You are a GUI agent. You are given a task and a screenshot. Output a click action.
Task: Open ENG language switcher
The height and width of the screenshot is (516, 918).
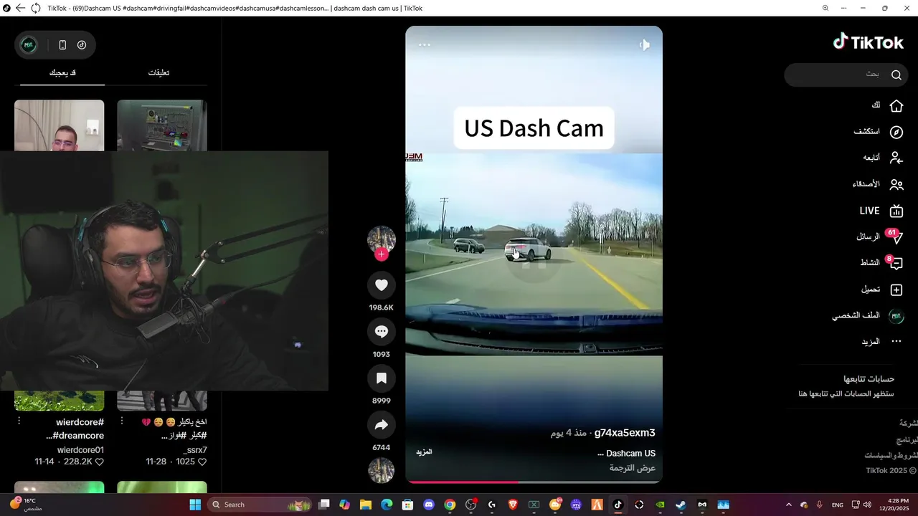837,505
